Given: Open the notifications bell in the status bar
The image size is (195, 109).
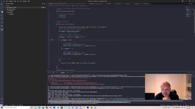Looking at the screenshot, I should tap(193, 105).
